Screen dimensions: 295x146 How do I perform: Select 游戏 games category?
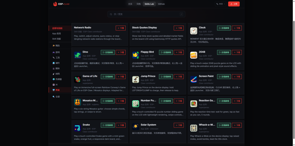tap(60, 52)
